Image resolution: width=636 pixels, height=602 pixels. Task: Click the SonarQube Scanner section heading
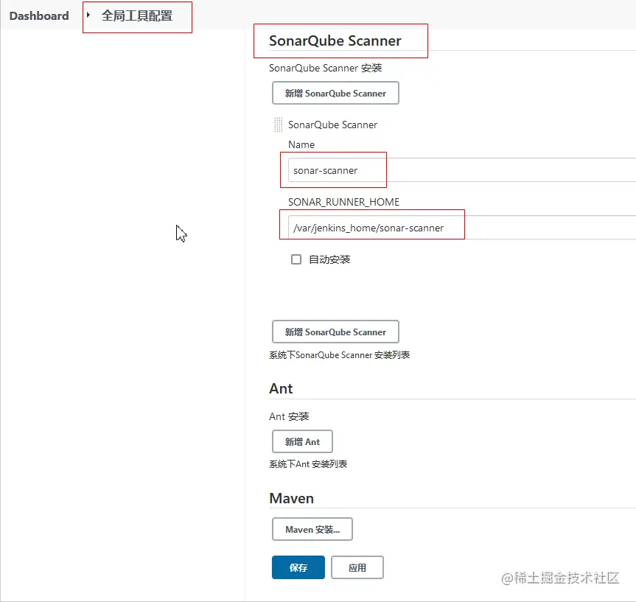pyautogui.click(x=335, y=41)
